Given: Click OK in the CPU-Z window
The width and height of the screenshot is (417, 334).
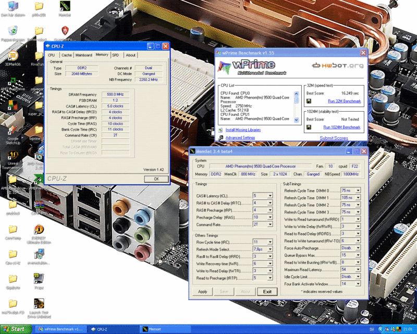Looking at the screenshot, I should click(x=156, y=179).
